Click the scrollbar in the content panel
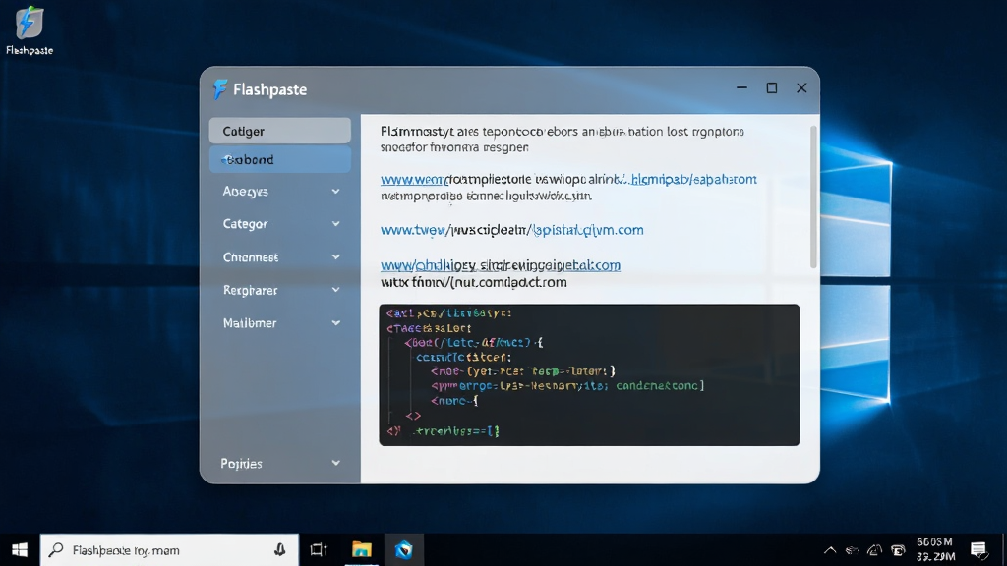The width and height of the screenshot is (1007, 566). pos(813,197)
